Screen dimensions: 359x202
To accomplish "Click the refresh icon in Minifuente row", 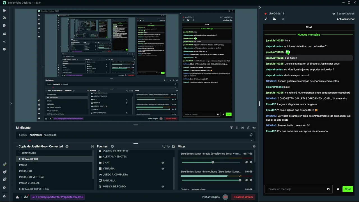I will (x=251, y=135).
